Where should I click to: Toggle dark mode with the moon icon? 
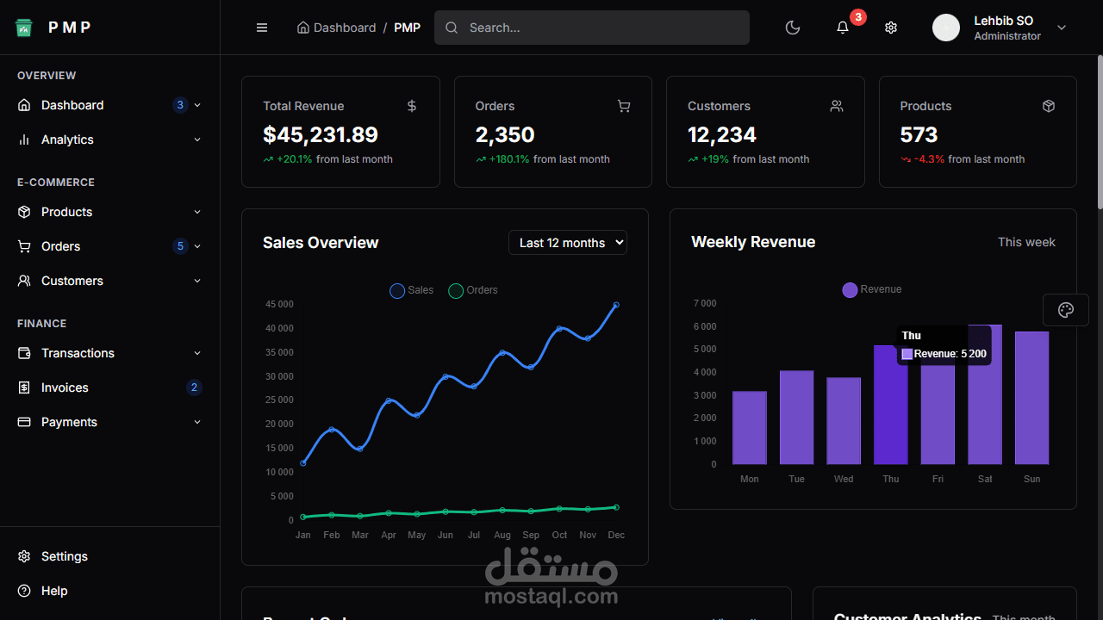click(x=792, y=28)
